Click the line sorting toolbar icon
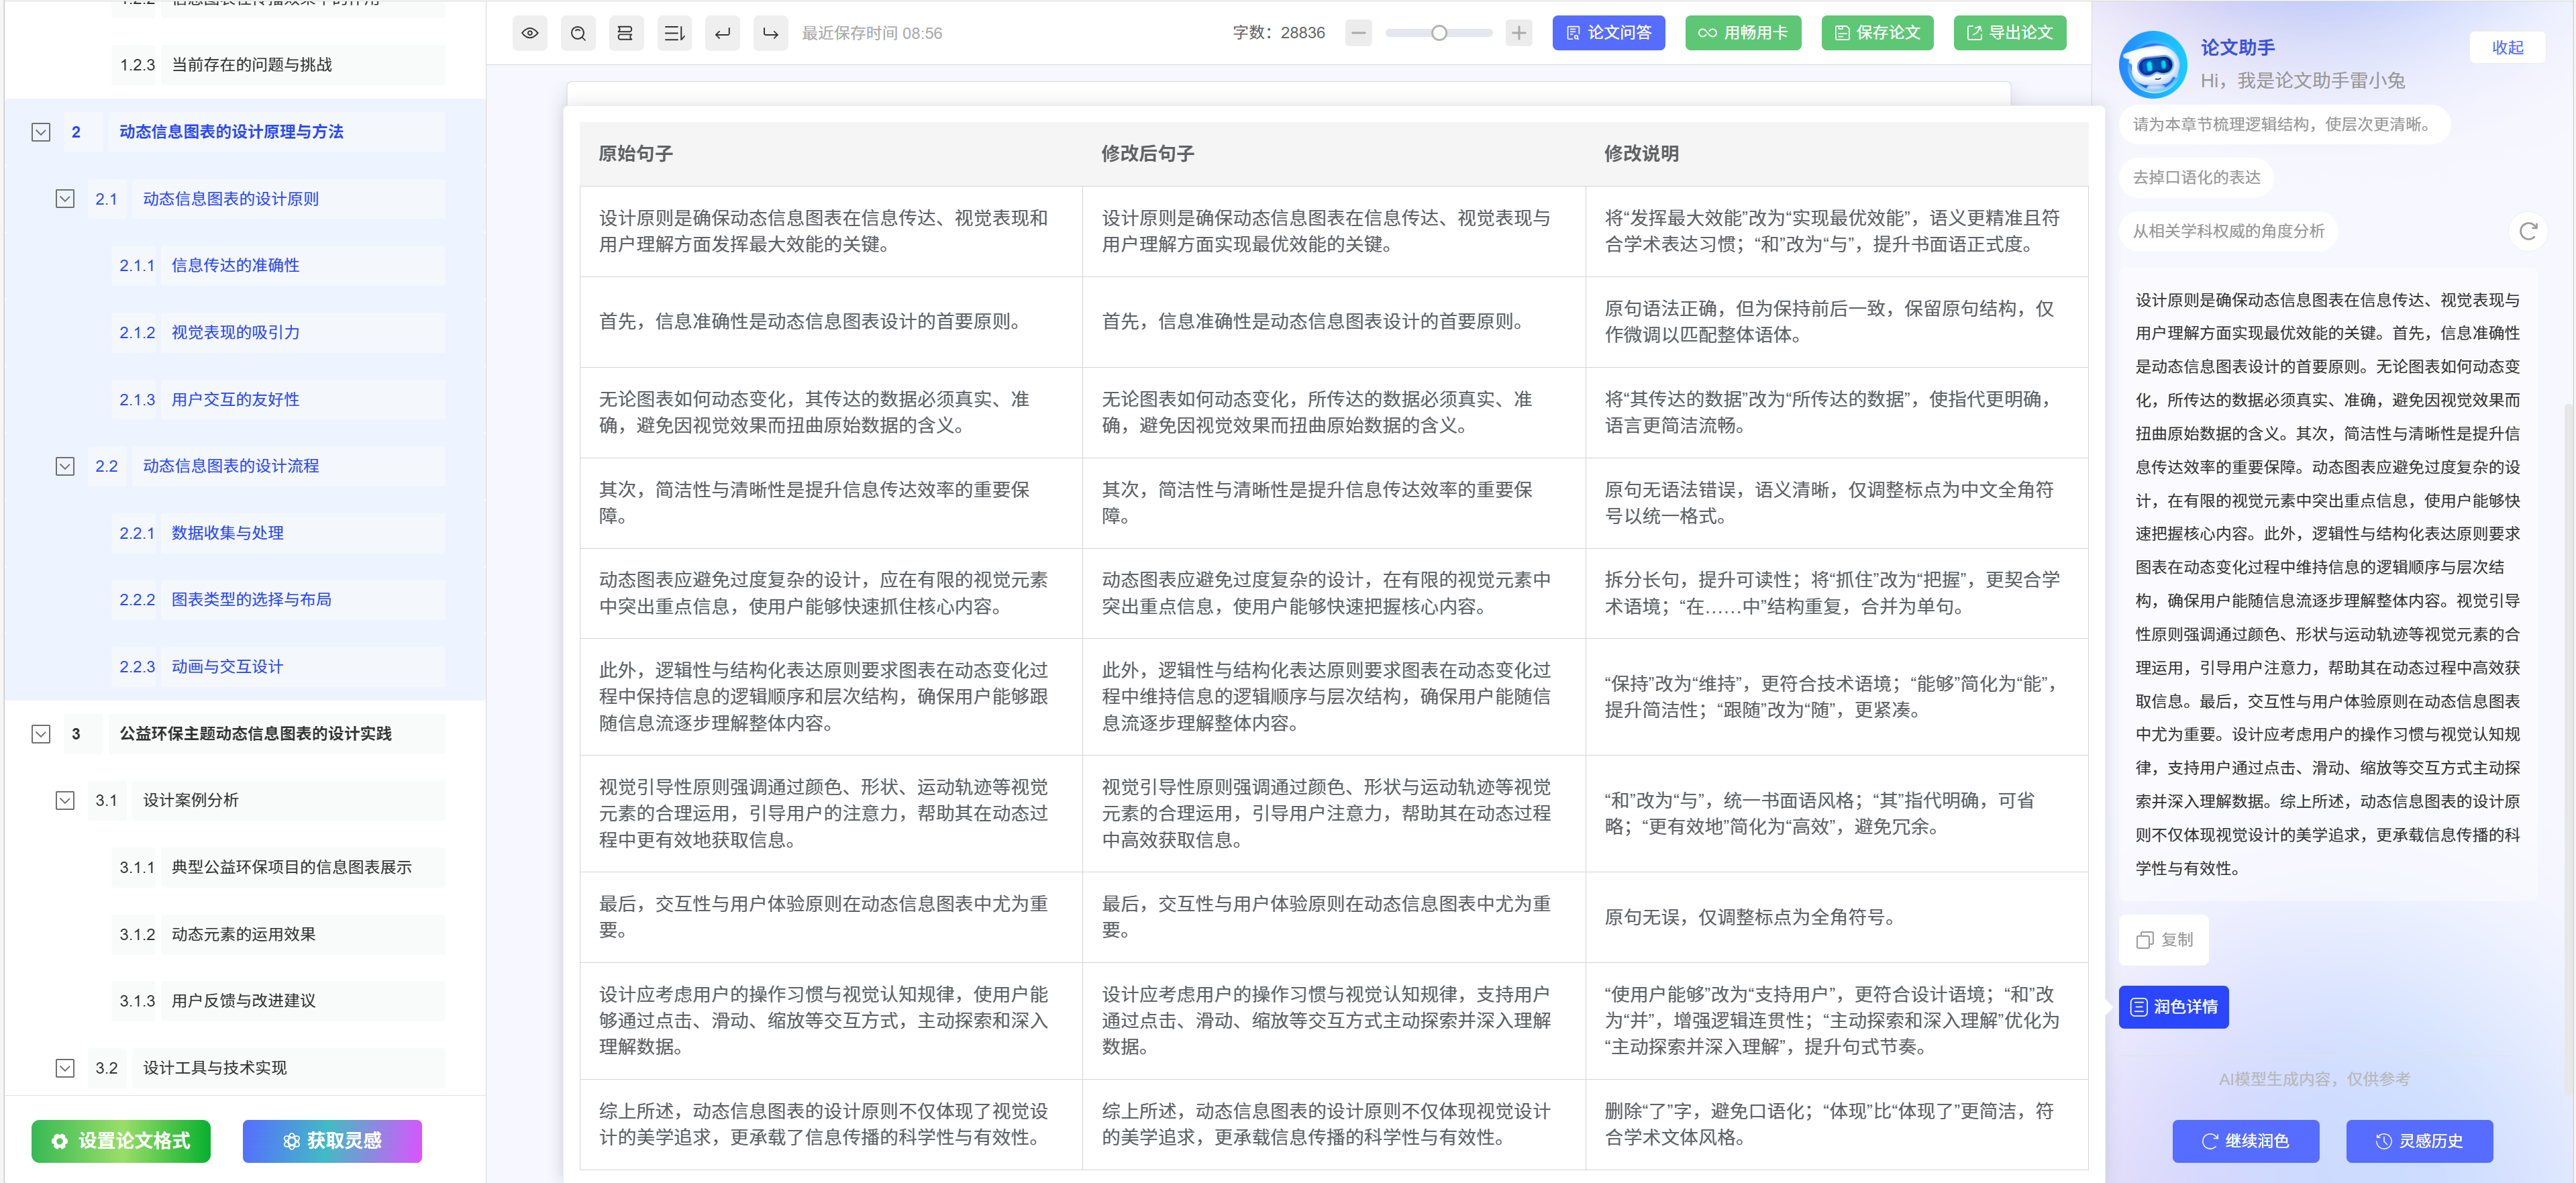Screen dimensions: 2576x1183 click(x=674, y=33)
